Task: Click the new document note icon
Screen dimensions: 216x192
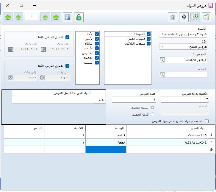Action: (x=206, y=17)
